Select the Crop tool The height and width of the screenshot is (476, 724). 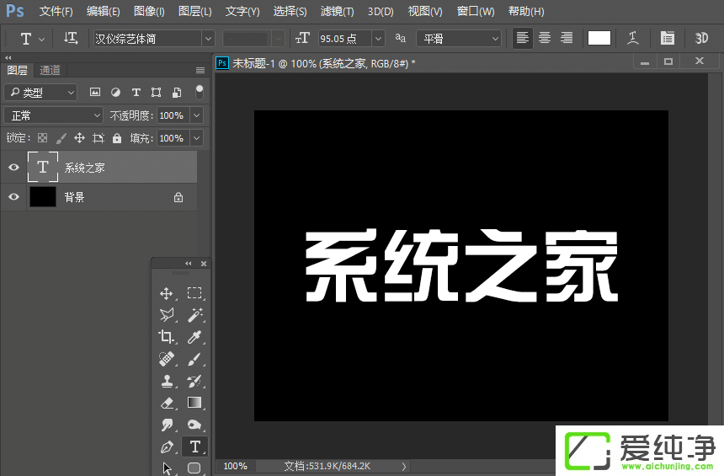tap(167, 337)
